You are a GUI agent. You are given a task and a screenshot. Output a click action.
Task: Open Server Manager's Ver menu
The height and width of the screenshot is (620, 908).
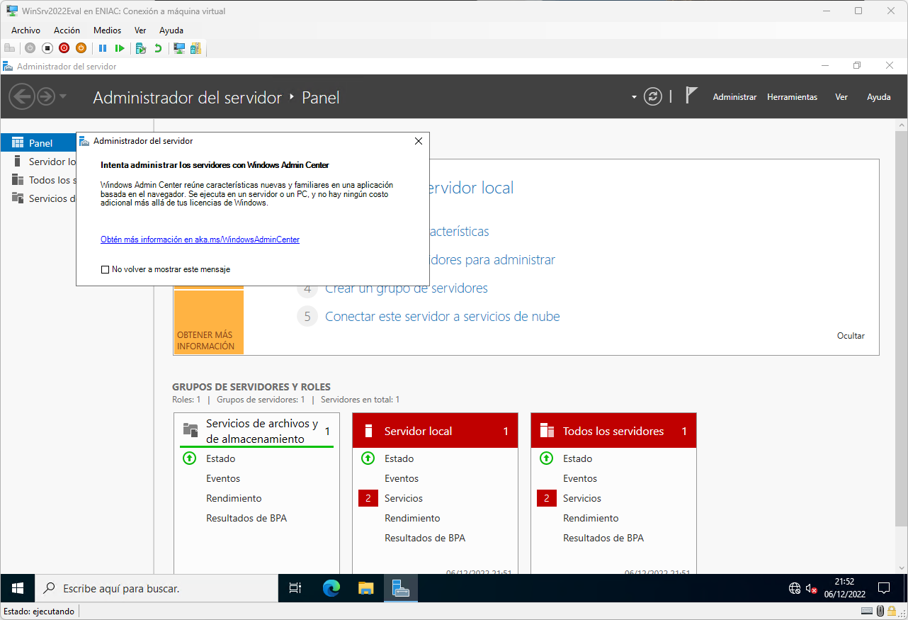(x=841, y=97)
